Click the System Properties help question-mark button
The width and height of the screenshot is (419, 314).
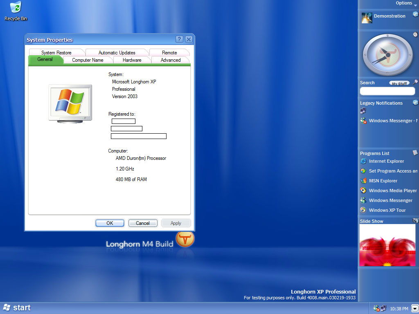pos(179,40)
